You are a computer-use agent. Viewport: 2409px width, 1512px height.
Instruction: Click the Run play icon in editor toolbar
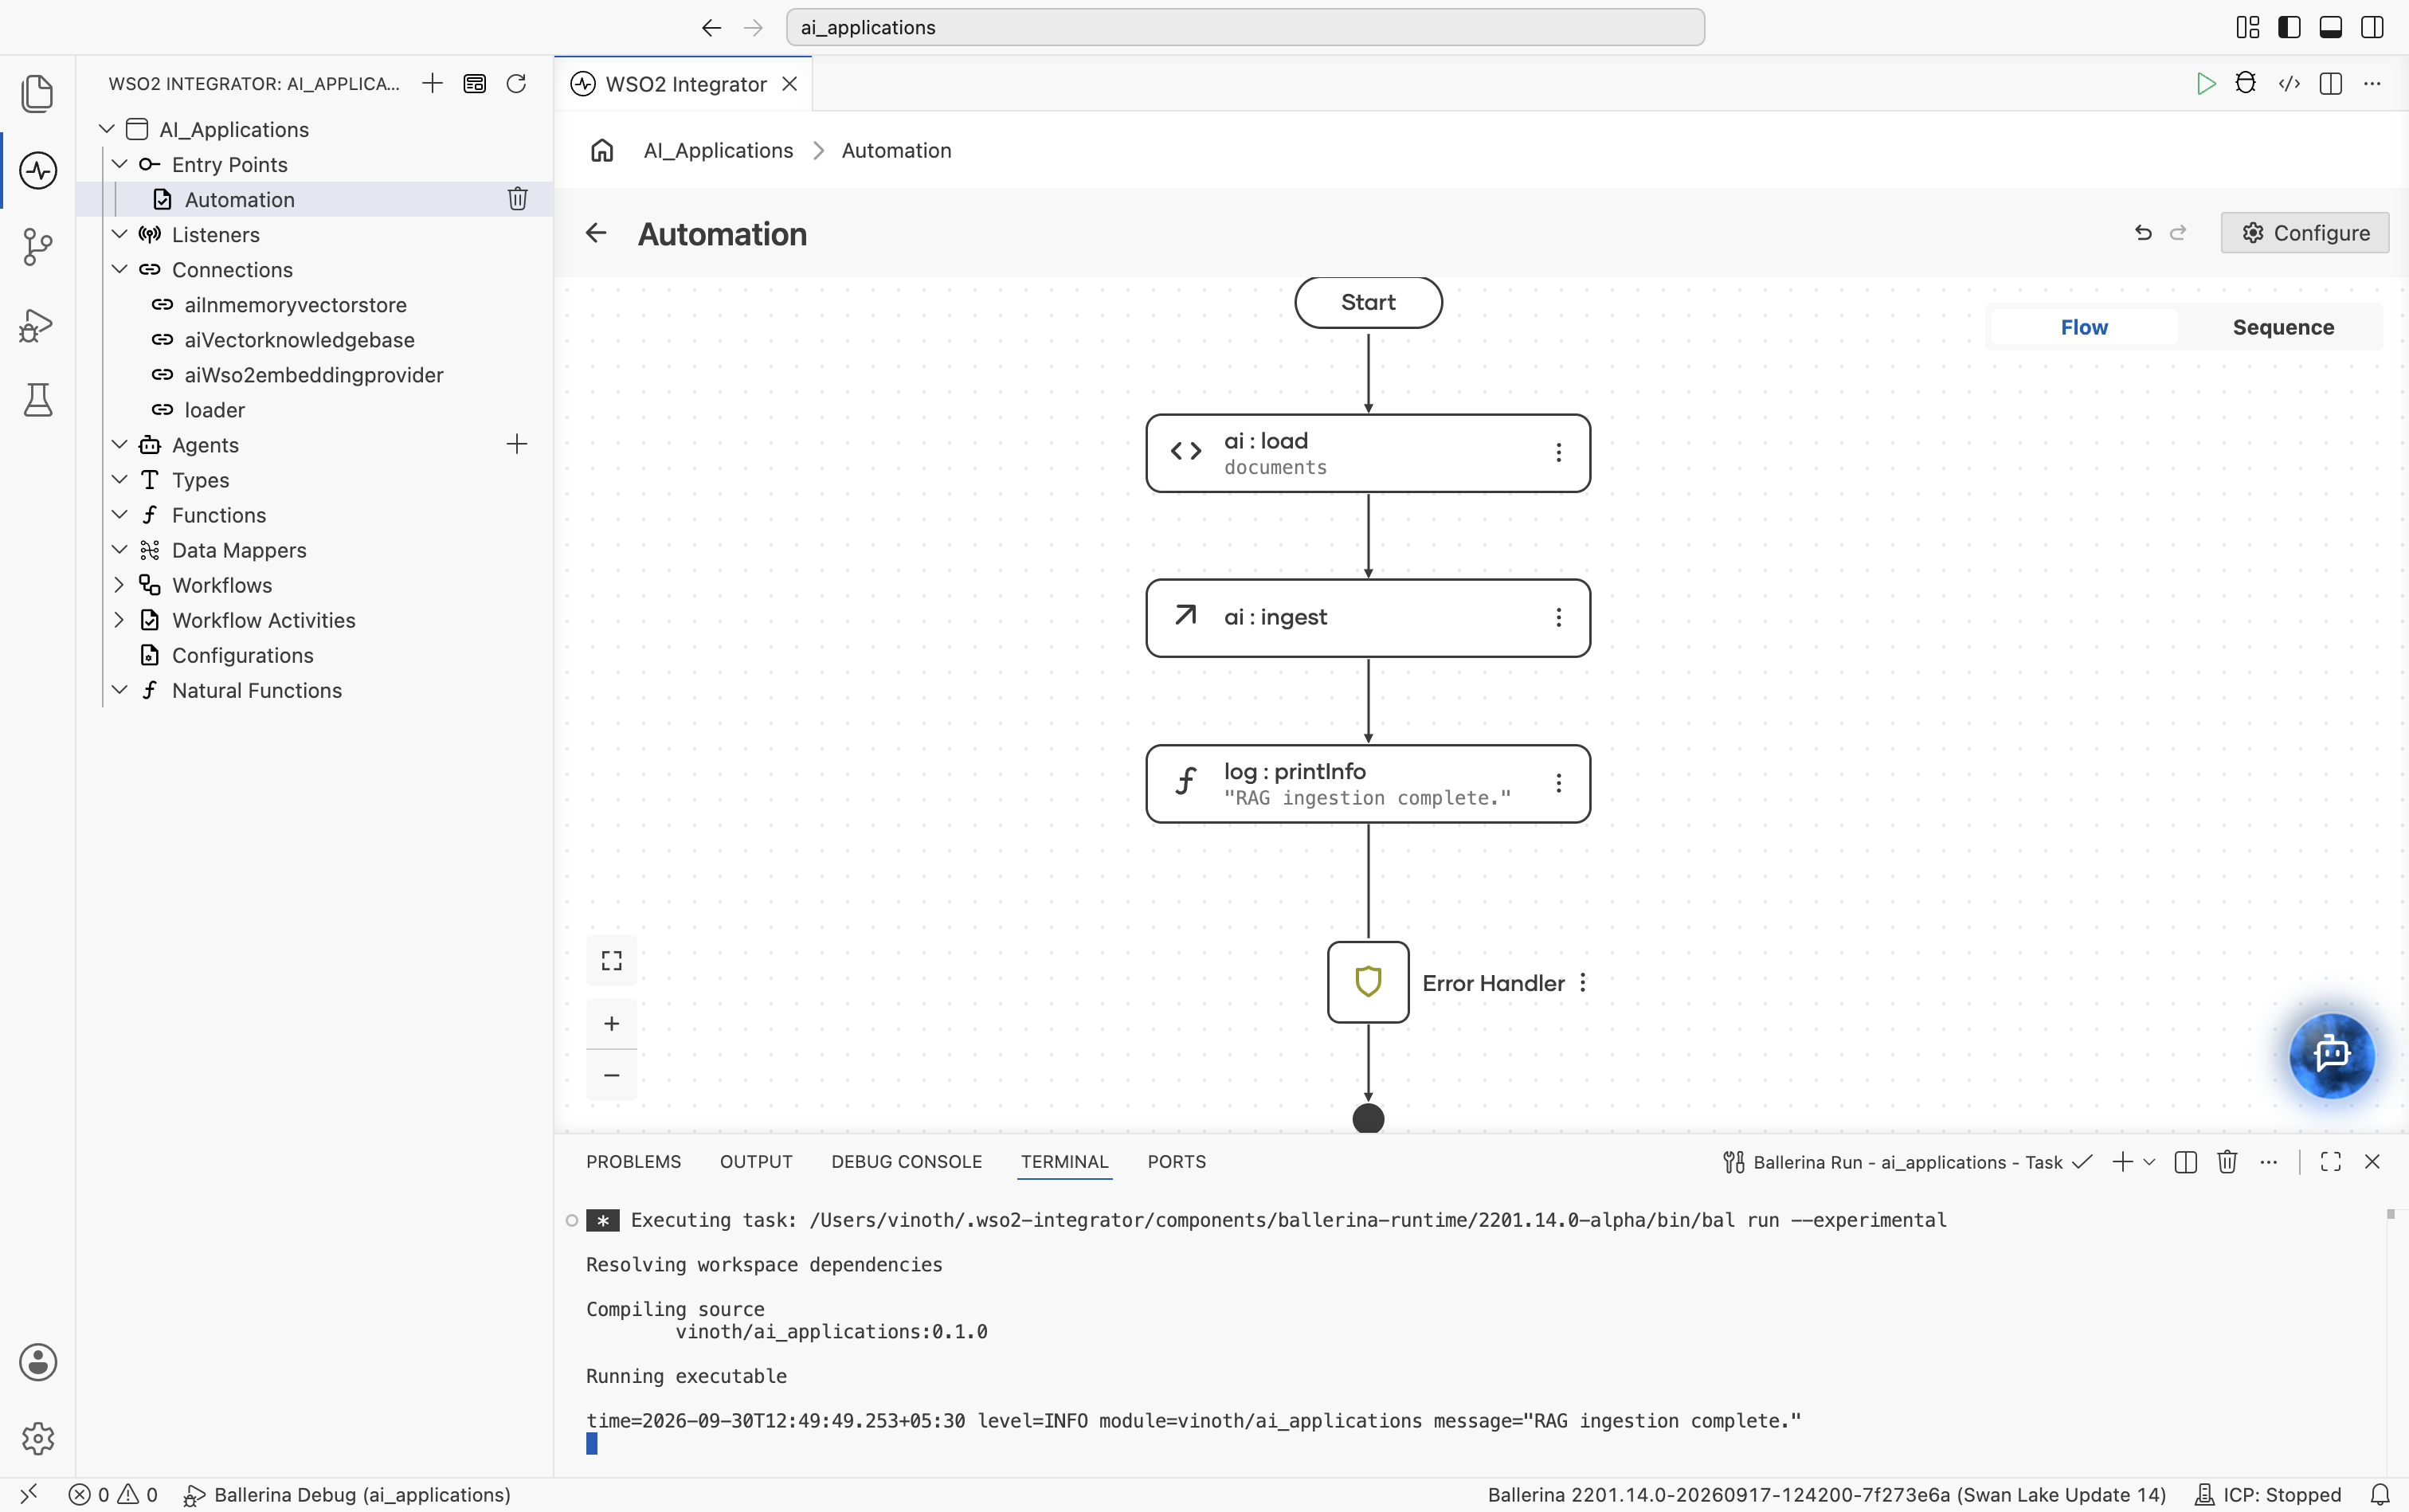2205,84
